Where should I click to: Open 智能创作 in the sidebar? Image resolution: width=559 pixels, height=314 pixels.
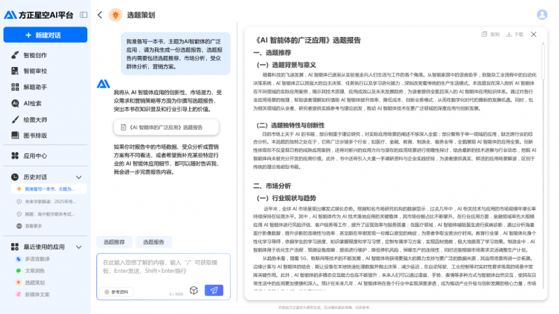click(35, 55)
